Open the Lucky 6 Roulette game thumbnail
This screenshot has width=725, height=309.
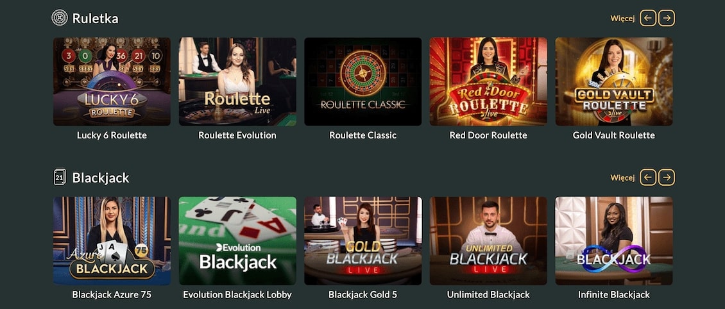pos(112,82)
